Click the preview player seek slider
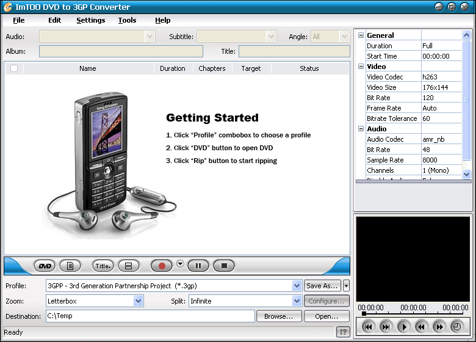Image resolution: width=476 pixels, height=342 pixels. coord(413,313)
